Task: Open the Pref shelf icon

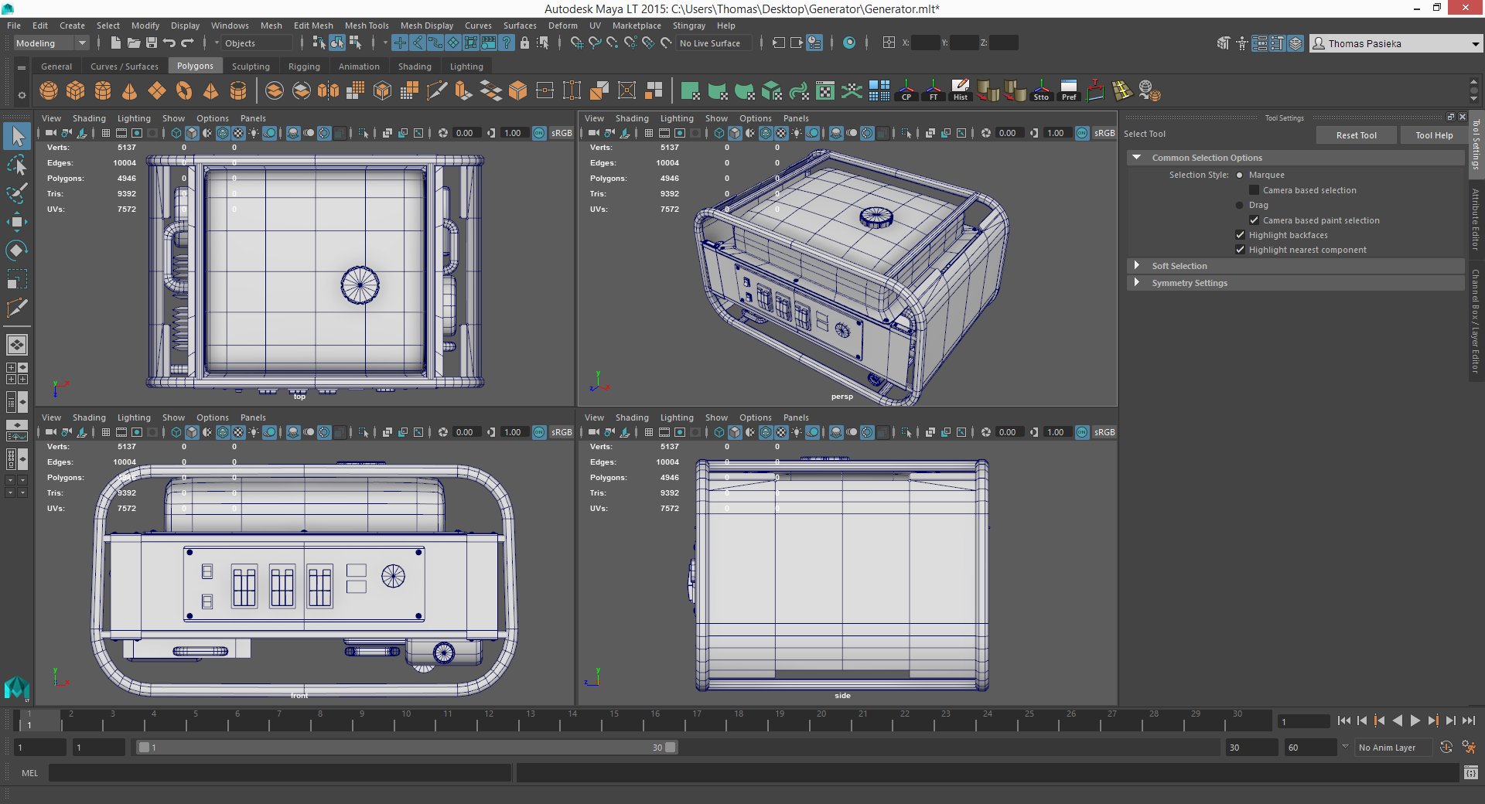Action: [x=1069, y=90]
